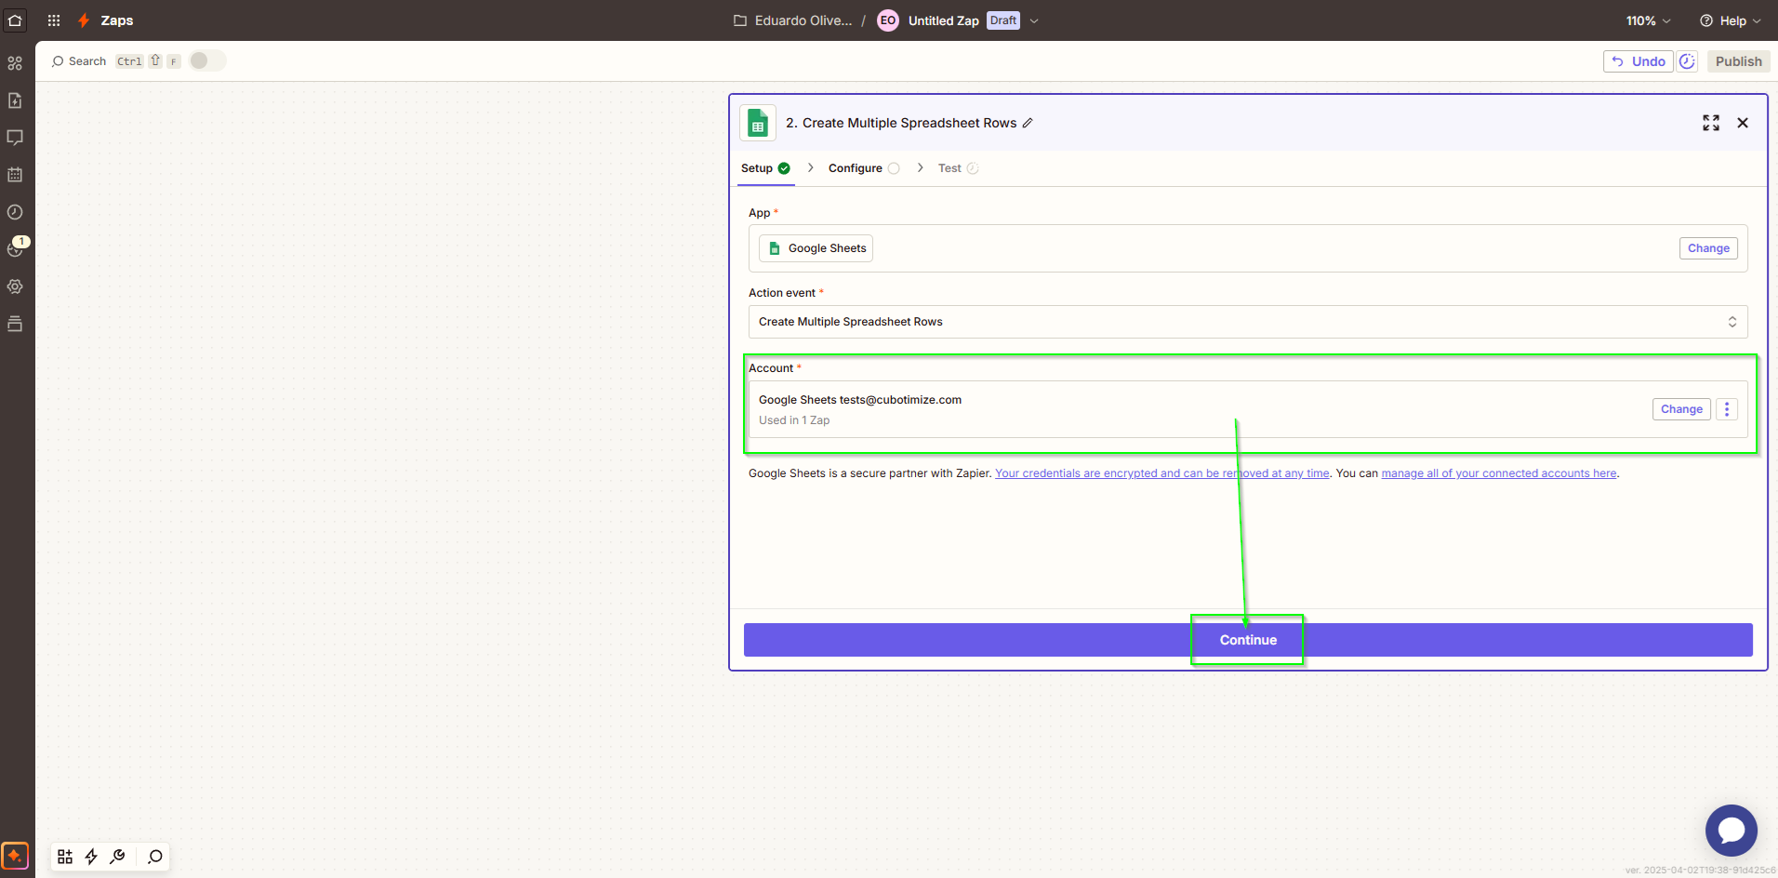Image resolution: width=1778 pixels, height=878 pixels.
Task: Open account three-dot options menu
Action: pos(1727,409)
